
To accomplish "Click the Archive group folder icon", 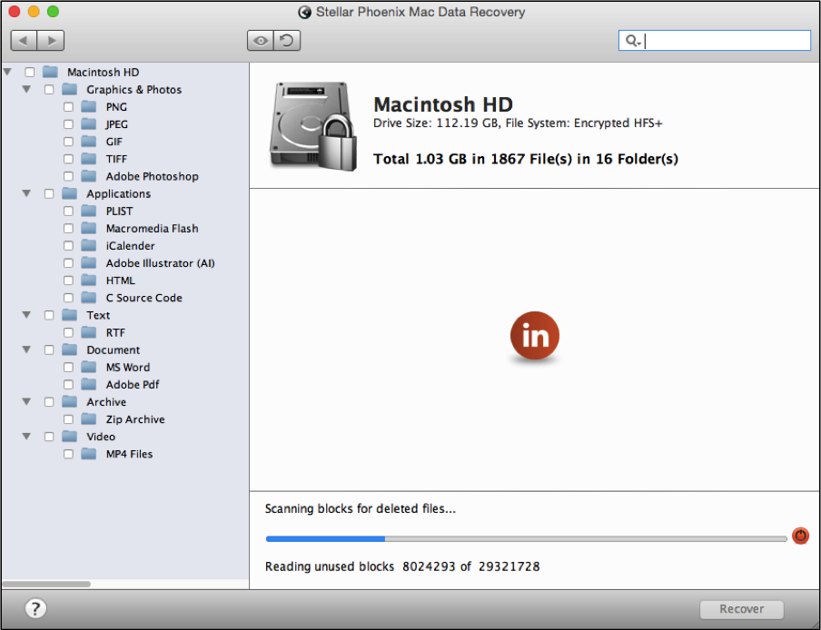I will [70, 401].
